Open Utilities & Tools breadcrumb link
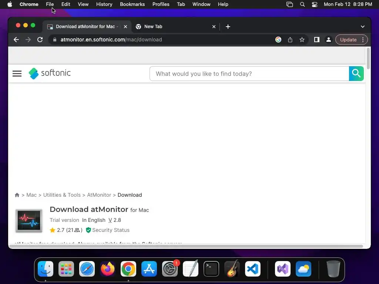The height and width of the screenshot is (284, 379). pos(62,195)
